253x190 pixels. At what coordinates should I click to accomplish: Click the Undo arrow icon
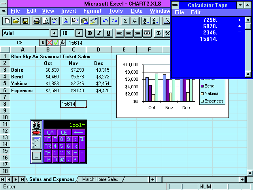[x=106, y=21]
